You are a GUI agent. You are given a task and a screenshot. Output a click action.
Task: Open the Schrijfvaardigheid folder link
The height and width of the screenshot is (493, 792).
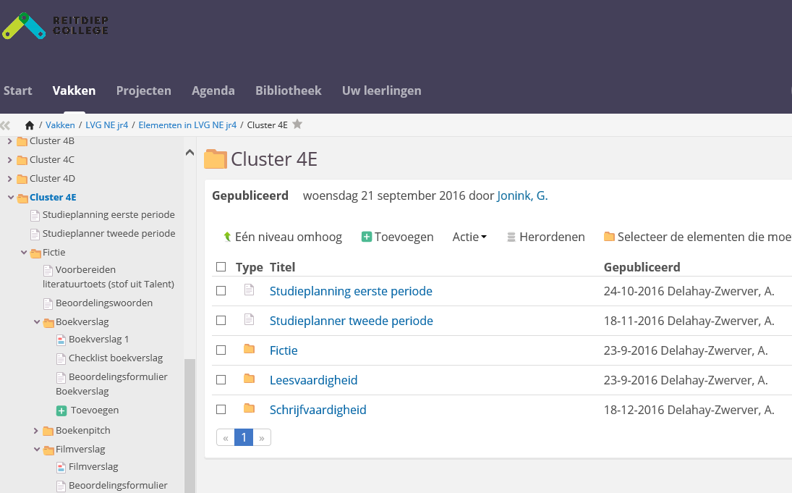click(x=318, y=410)
